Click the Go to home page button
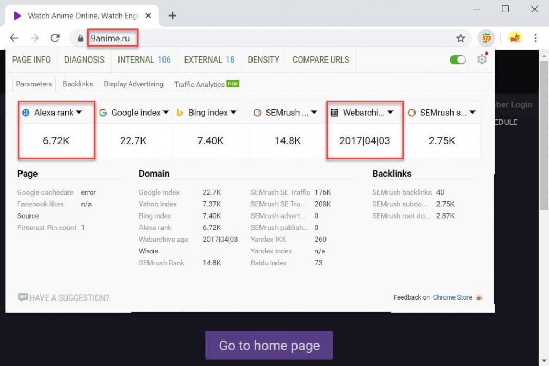The height and width of the screenshot is (366, 549). 269,345
